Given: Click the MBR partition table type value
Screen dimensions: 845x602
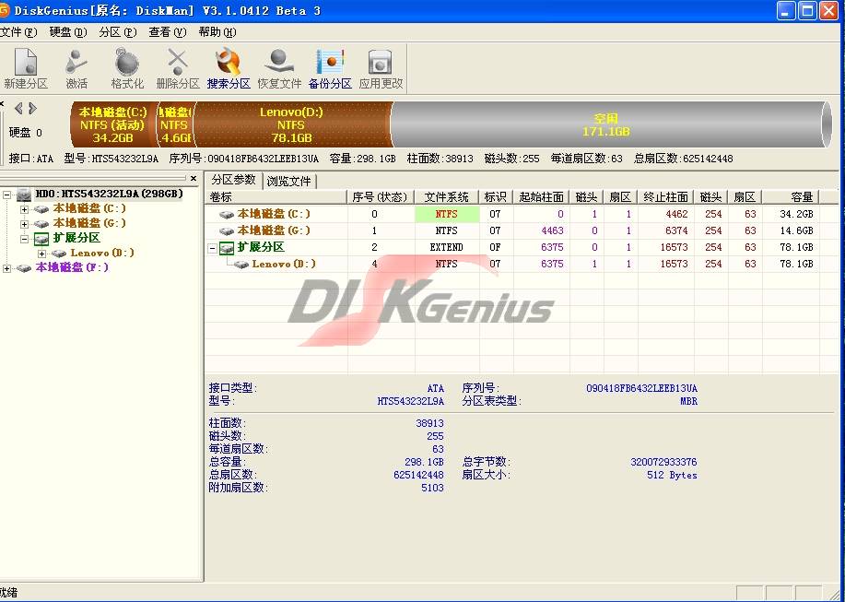Looking at the screenshot, I should 688,402.
